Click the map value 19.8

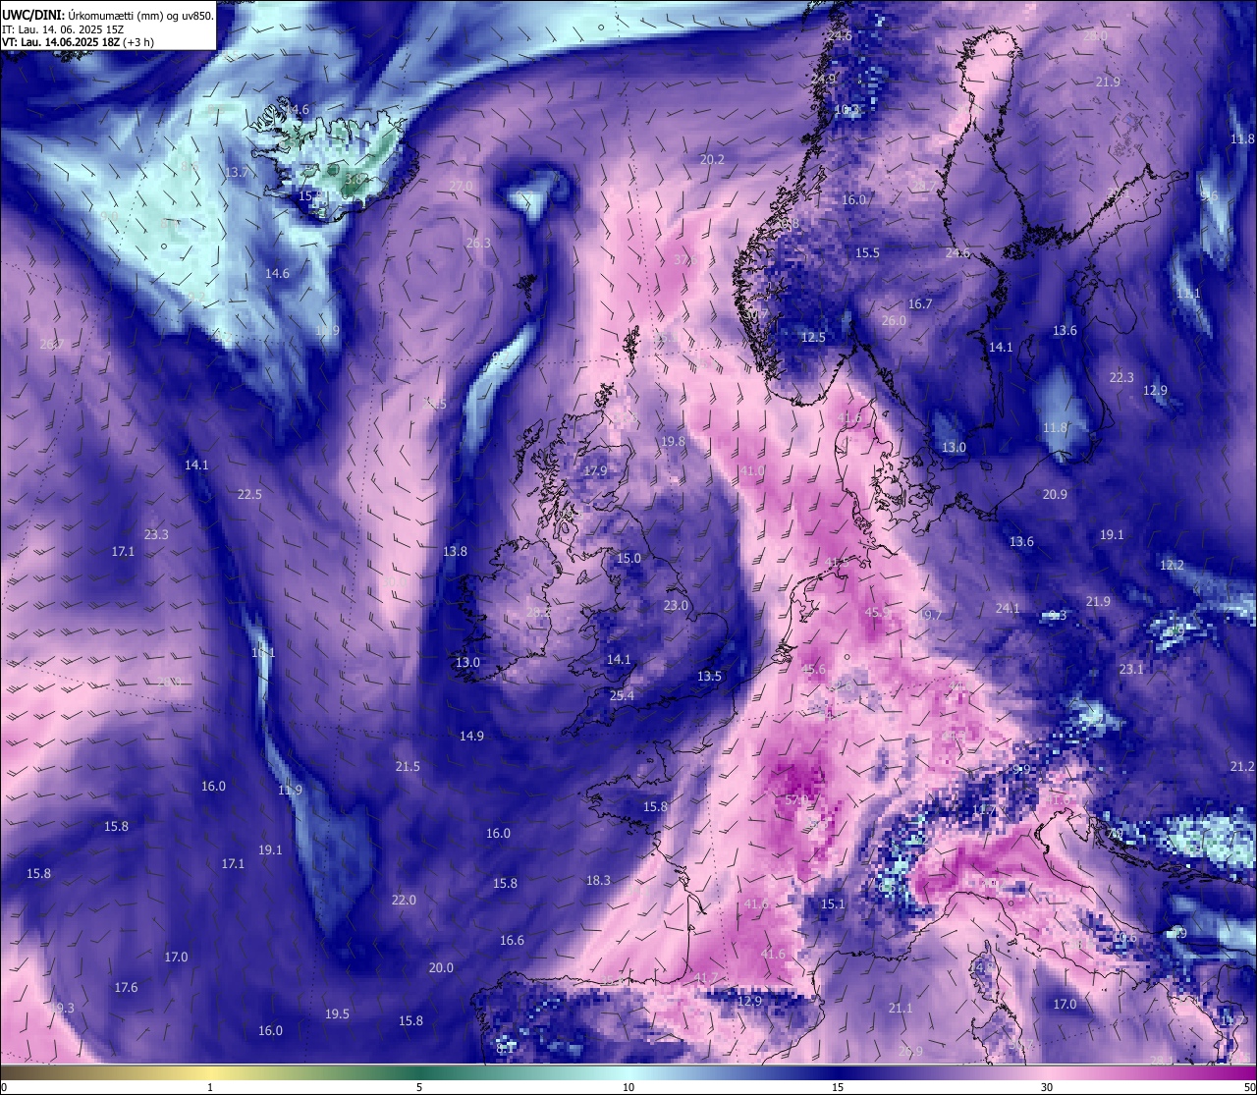tap(673, 443)
